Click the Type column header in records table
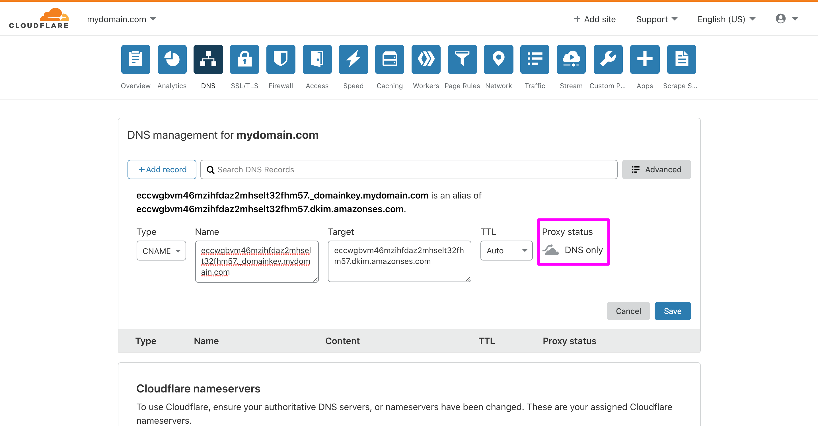This screenshot has height=426, width=818. [146, 341]
